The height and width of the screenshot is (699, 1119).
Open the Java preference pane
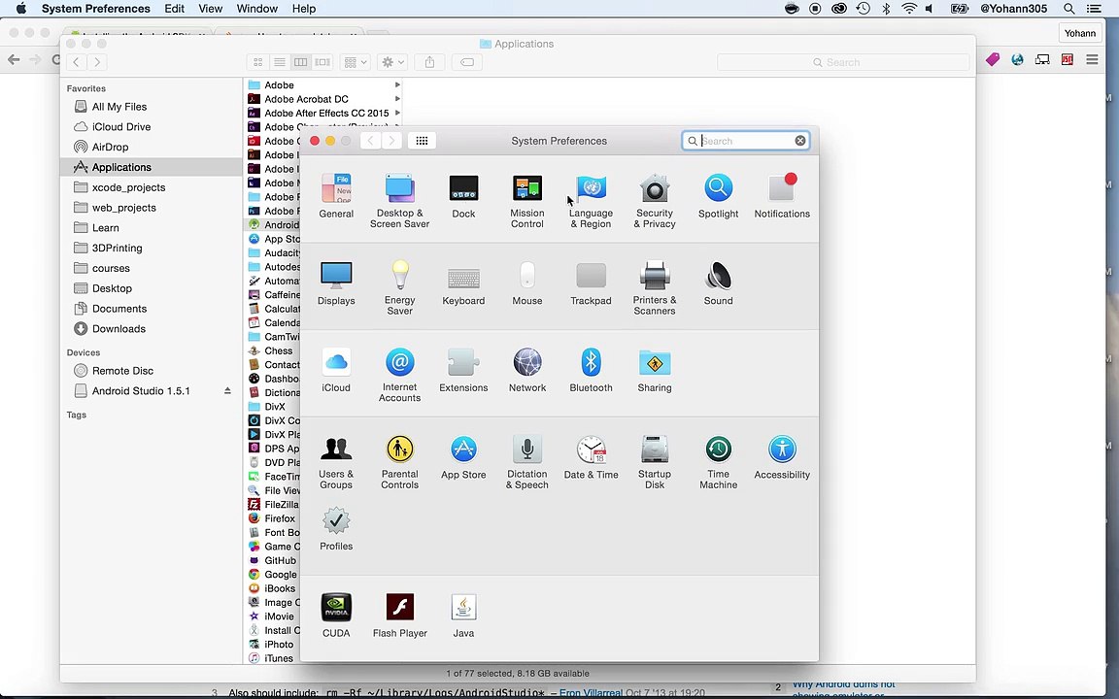[463, 616]
